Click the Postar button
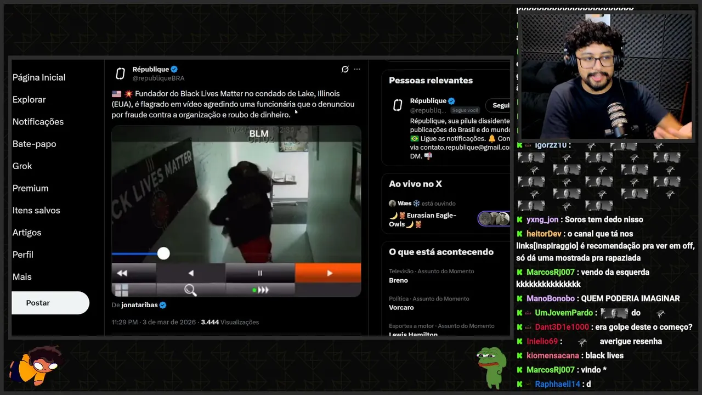 pos(50,303)
